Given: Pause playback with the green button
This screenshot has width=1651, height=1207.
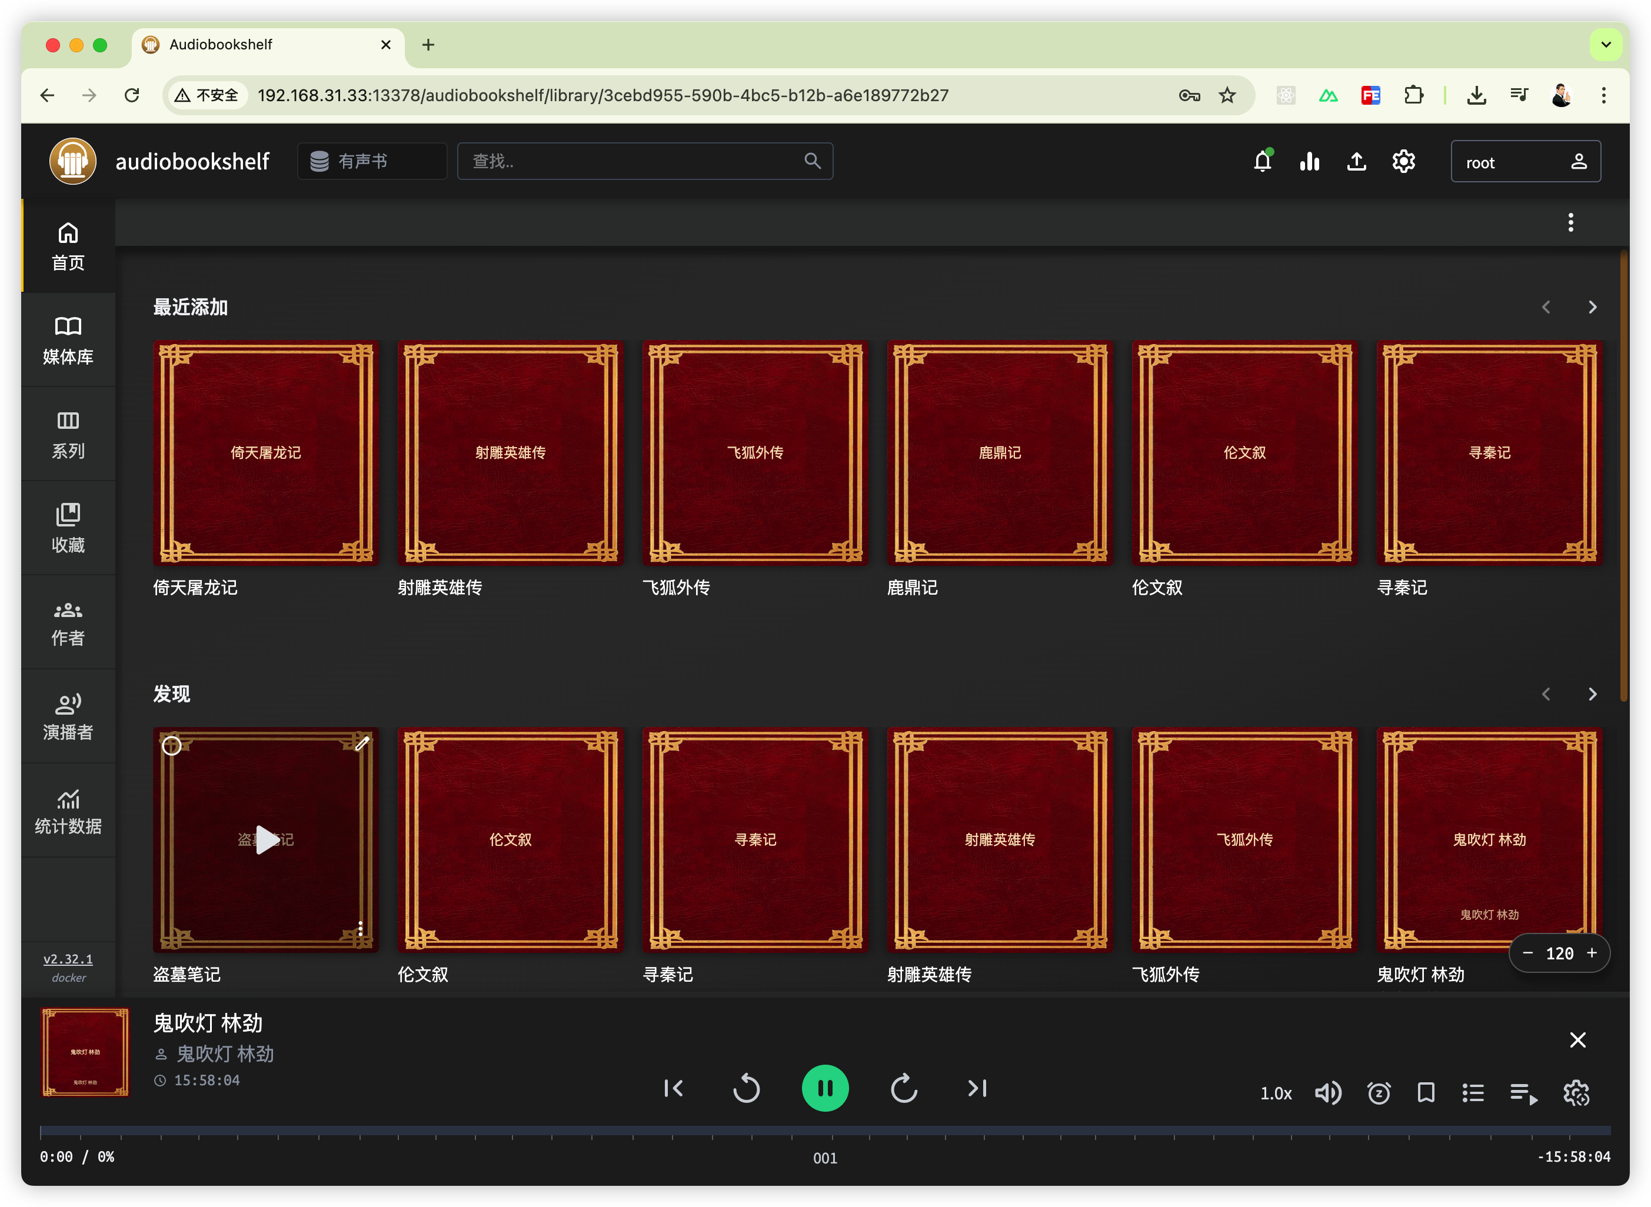Looking at the screenshot, I should tap(825, 1089).
